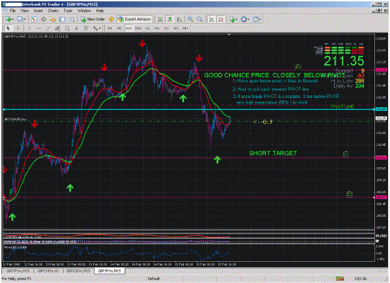Open the Charts menu
The height and width of the screenshot is (283, 390).
pyautogui.click(x=53, y=11)
